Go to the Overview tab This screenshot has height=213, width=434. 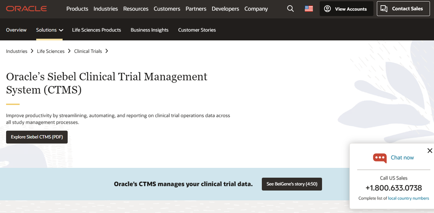(x=16, y=30)
